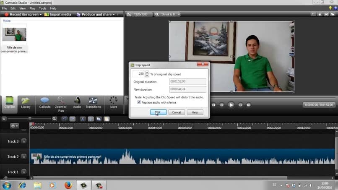
Task: Open the Callouts tab
Action: click(x=44, y=102)
